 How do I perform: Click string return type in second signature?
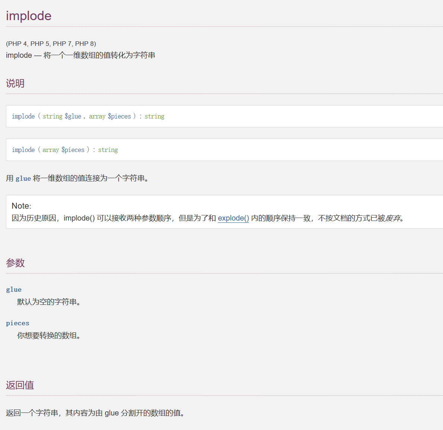pos(108,150)
